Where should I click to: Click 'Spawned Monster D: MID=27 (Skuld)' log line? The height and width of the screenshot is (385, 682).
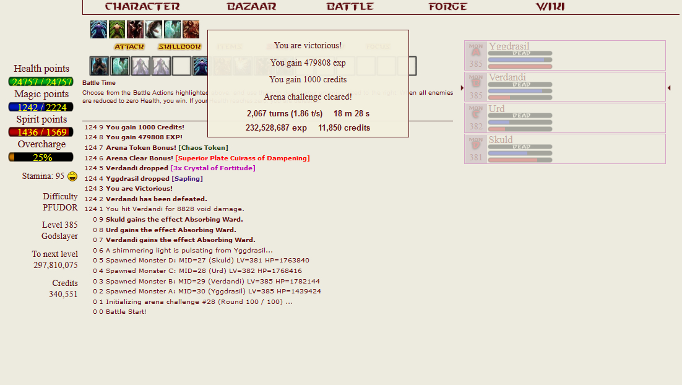tap(207, 260)
